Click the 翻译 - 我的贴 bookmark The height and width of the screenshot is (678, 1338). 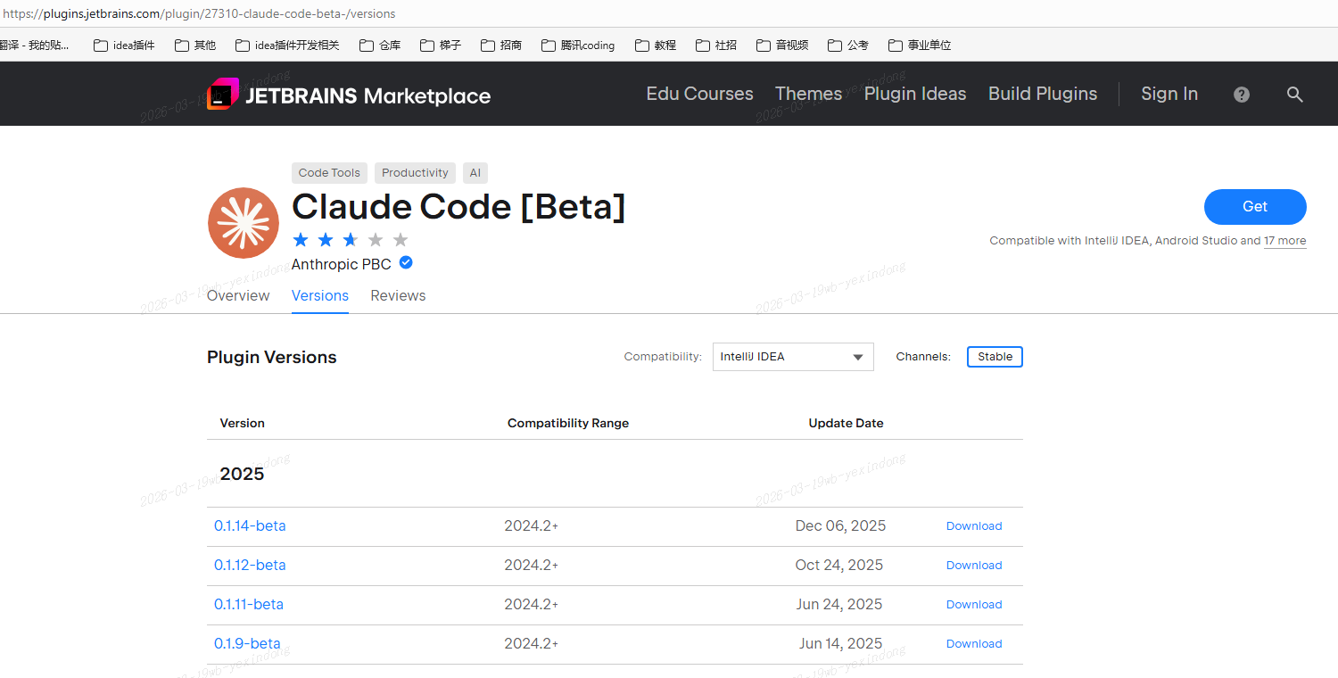(35, 45)
